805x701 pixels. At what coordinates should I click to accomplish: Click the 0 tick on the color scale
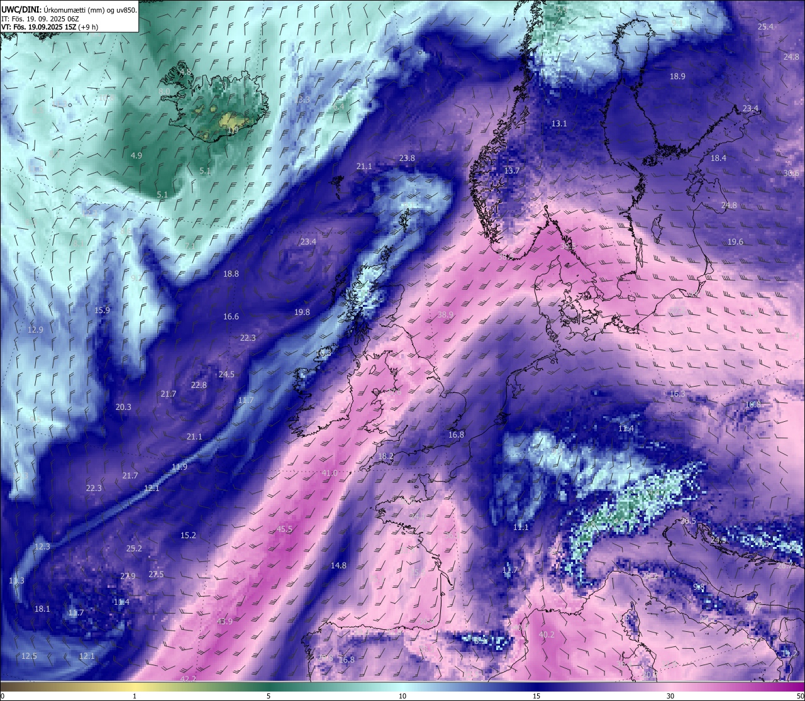click(3, 696)
